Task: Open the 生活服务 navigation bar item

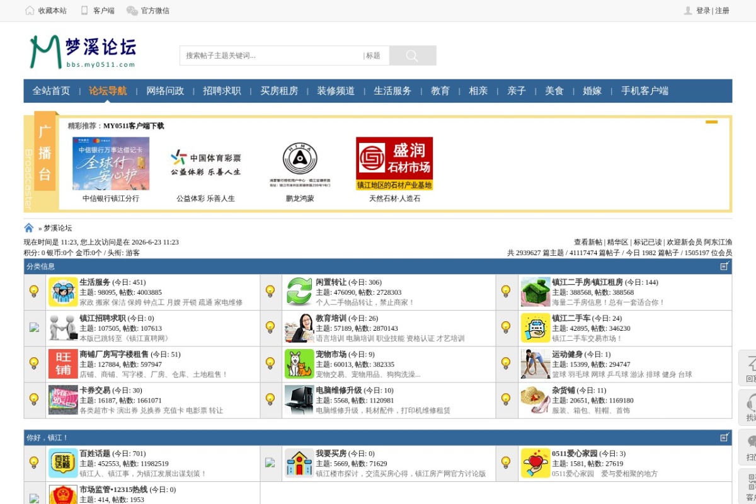Action: 392,91
